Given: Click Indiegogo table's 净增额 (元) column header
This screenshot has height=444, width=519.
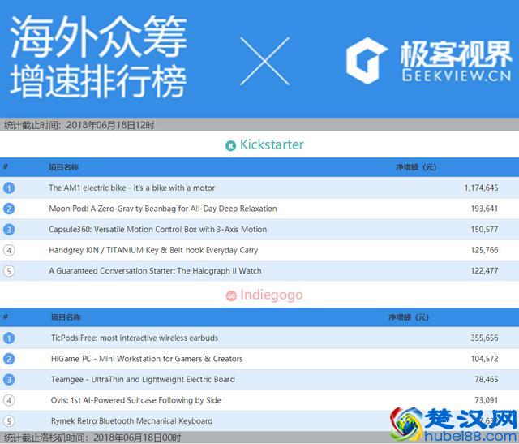Looking at the screenshot, I should (x=409, y=317).
